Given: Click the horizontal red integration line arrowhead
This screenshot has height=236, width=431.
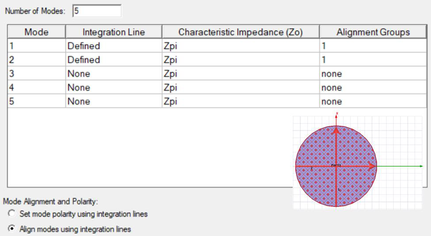Looking at the screenshot, I should pyautogui.click(x=373, y=166).
